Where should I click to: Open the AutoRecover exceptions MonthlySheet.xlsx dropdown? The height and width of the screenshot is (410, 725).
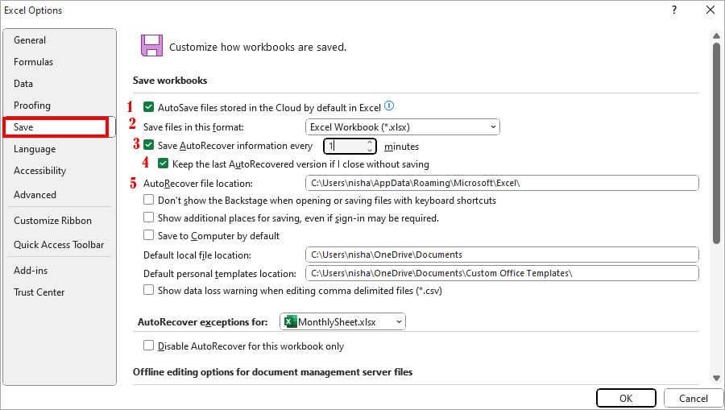click(x=342, y=321)
